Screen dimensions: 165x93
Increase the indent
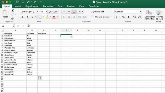[x=85, y=17]
